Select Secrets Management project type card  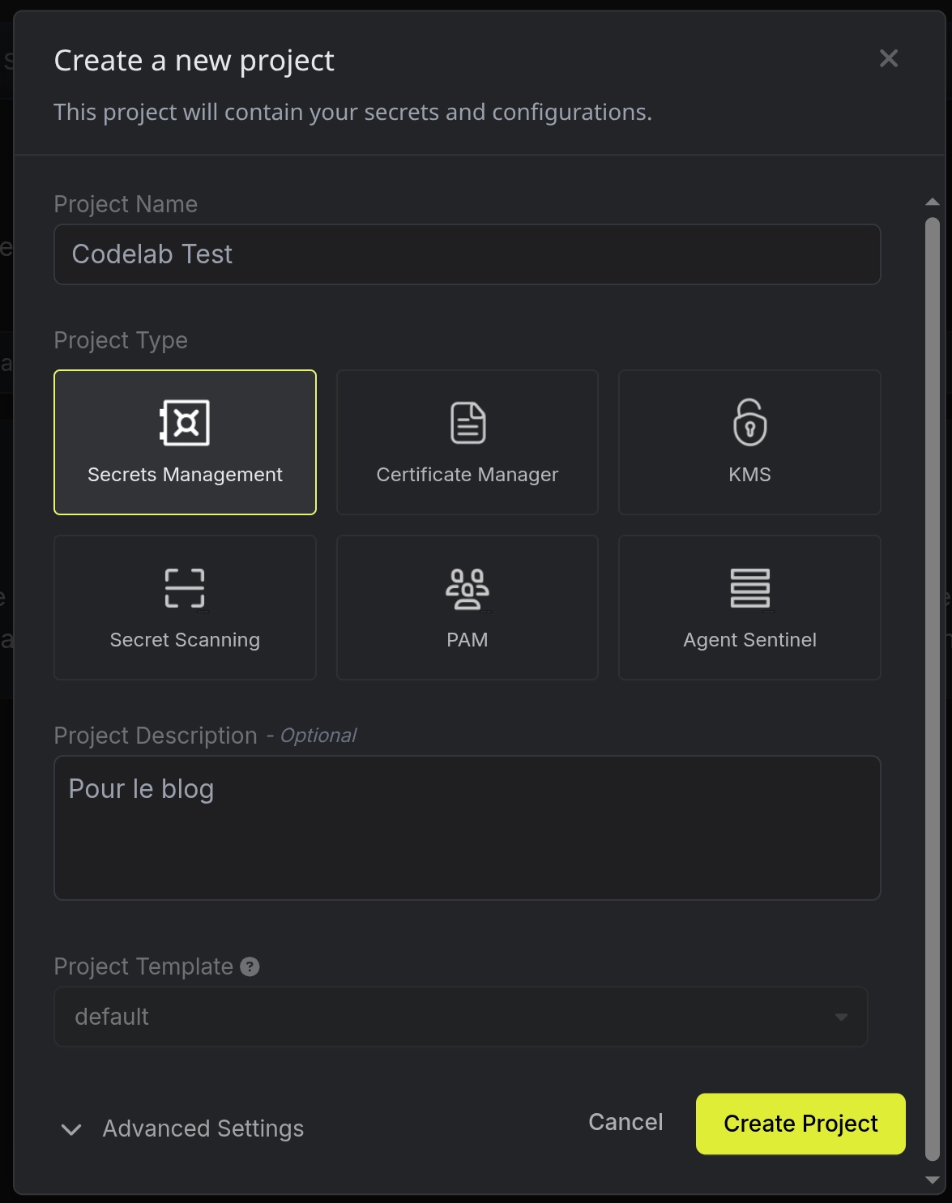click(x=185, y=442)
